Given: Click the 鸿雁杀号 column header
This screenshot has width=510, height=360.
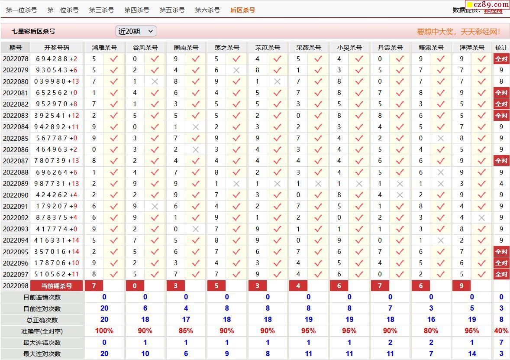Looking at the screenshot, I should pyautogui.click(x=104, y=48).
